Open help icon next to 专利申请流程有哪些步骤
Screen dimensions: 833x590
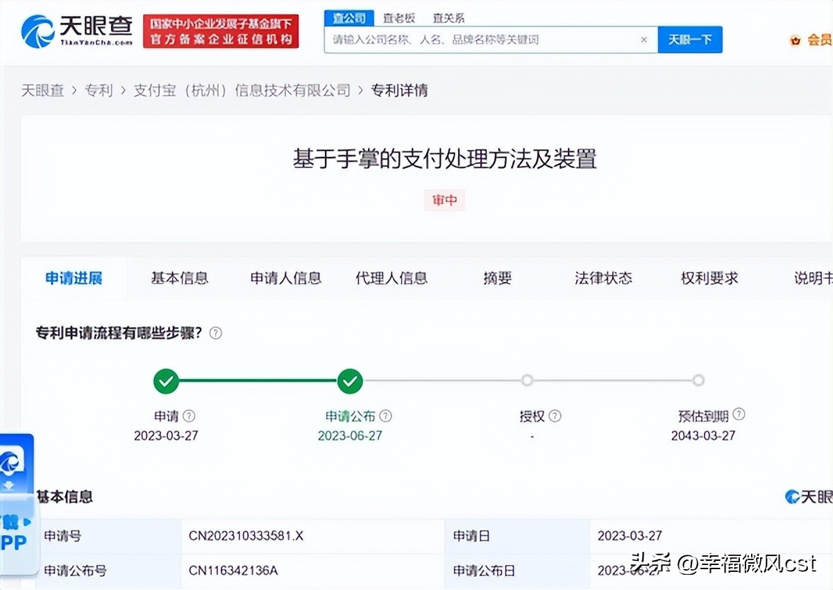pos(215,333)
